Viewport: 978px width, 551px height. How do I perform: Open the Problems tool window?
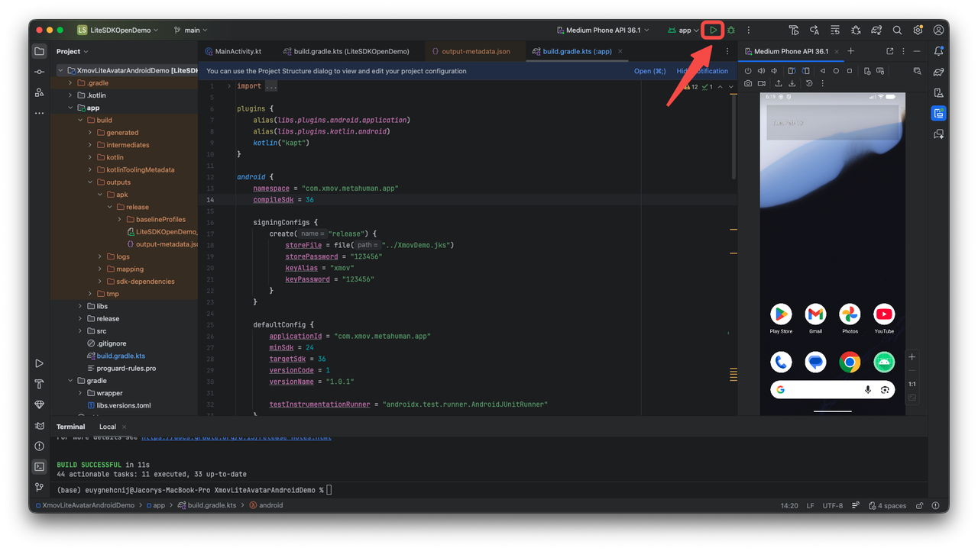39,446
